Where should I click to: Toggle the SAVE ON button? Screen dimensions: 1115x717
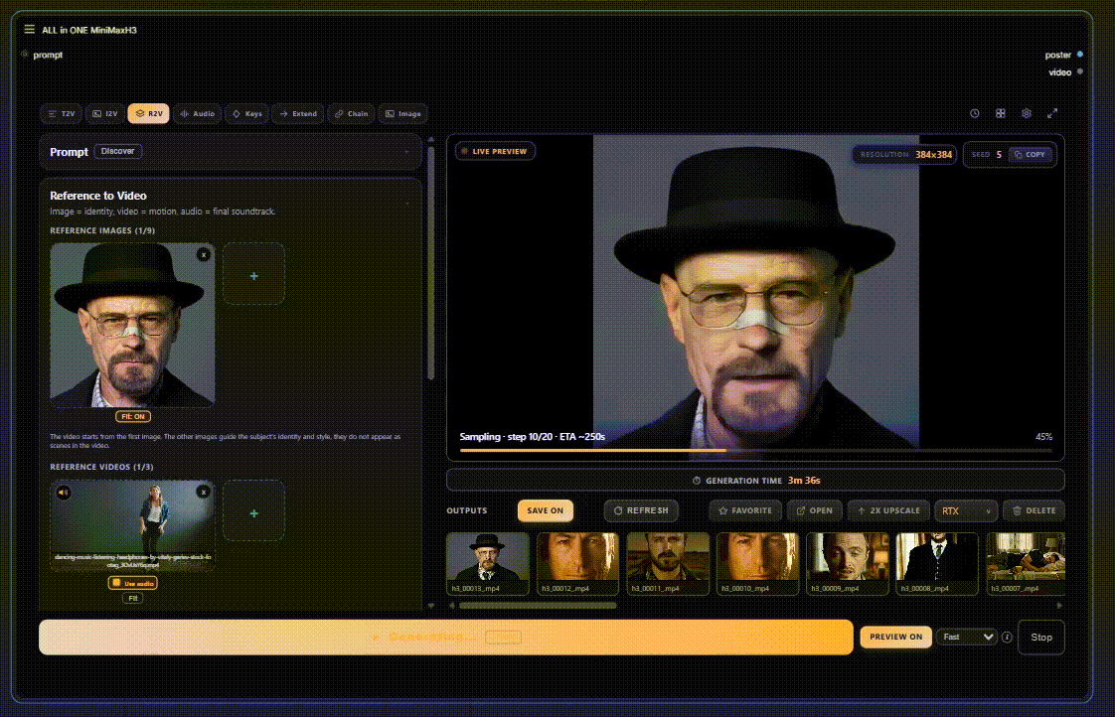point(546,510)
